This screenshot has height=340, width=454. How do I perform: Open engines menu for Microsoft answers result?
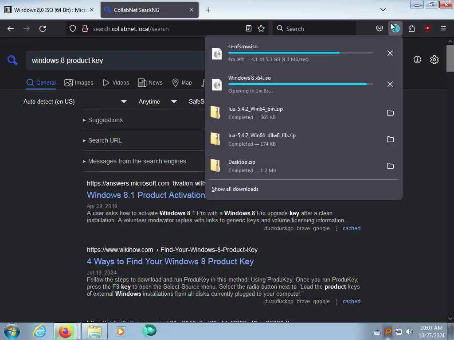coord(336,229)
